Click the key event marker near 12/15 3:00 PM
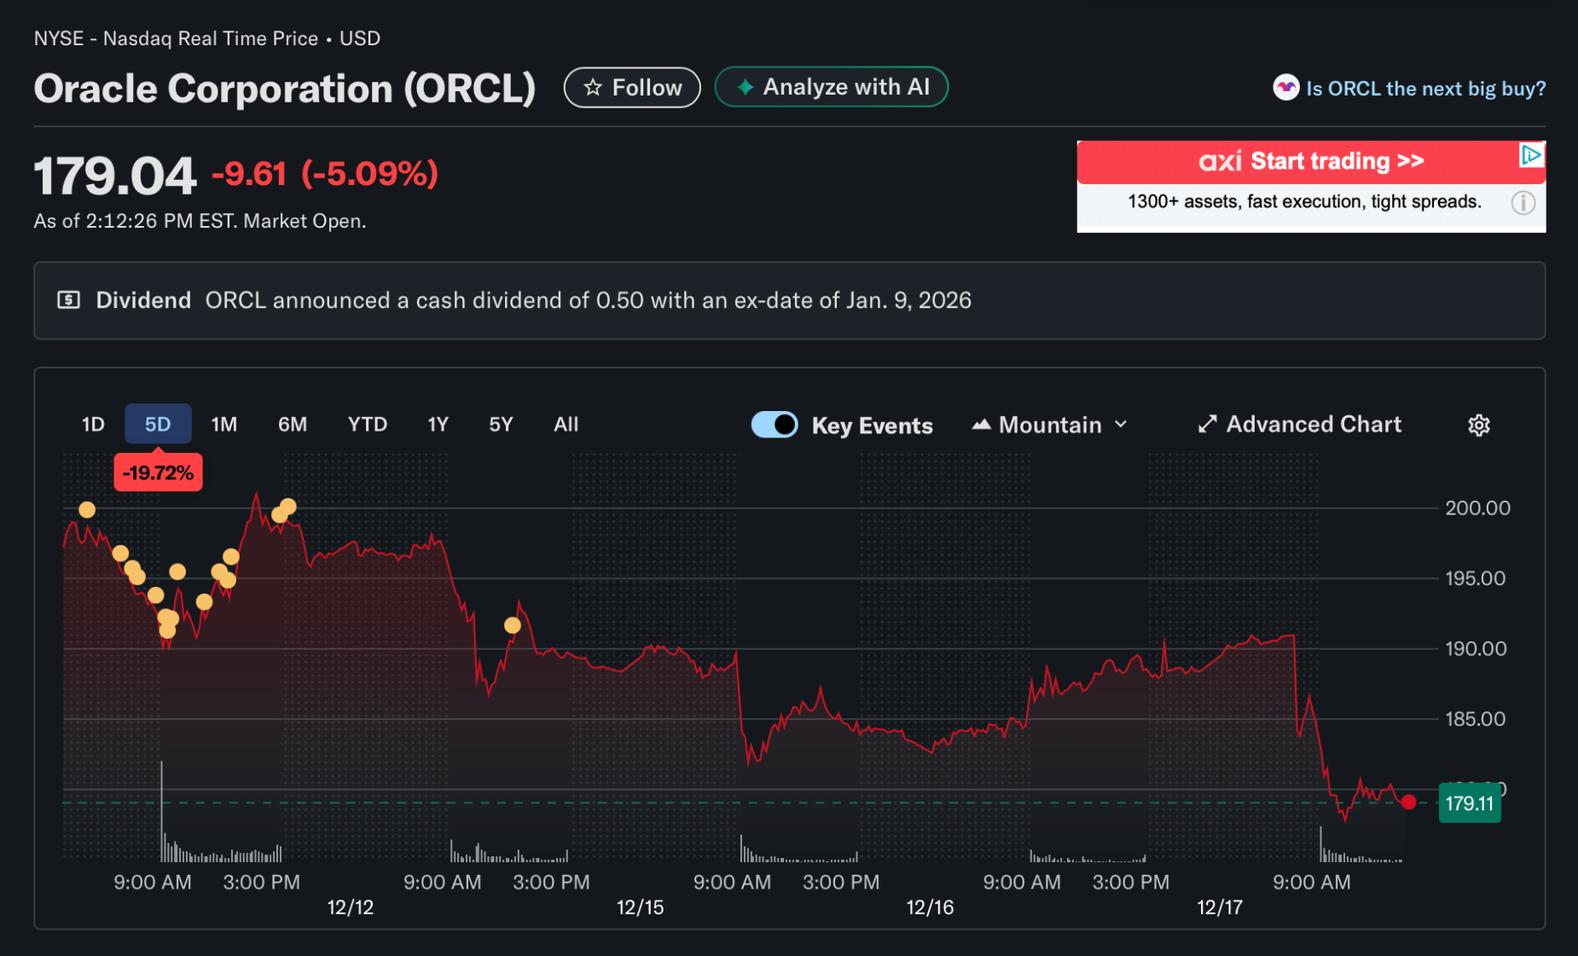The height and width of the screenshot is (956, 1578). point(512,625)
